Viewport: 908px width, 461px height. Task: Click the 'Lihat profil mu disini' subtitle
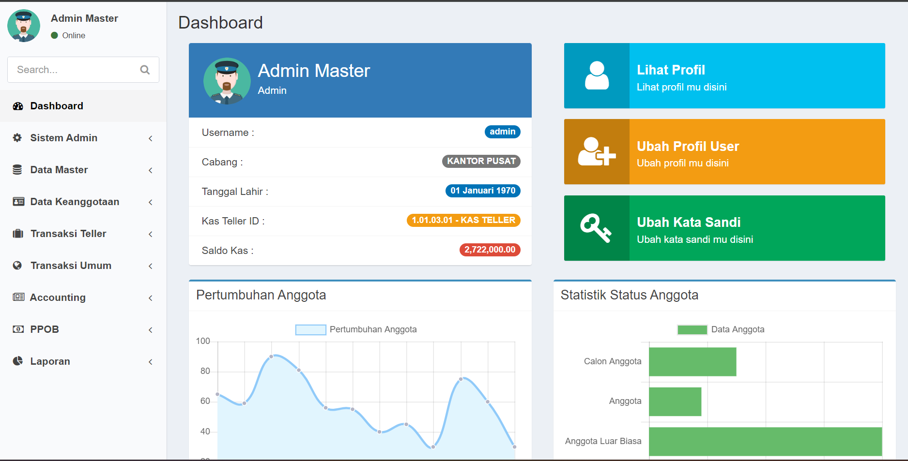click(681, 87)
